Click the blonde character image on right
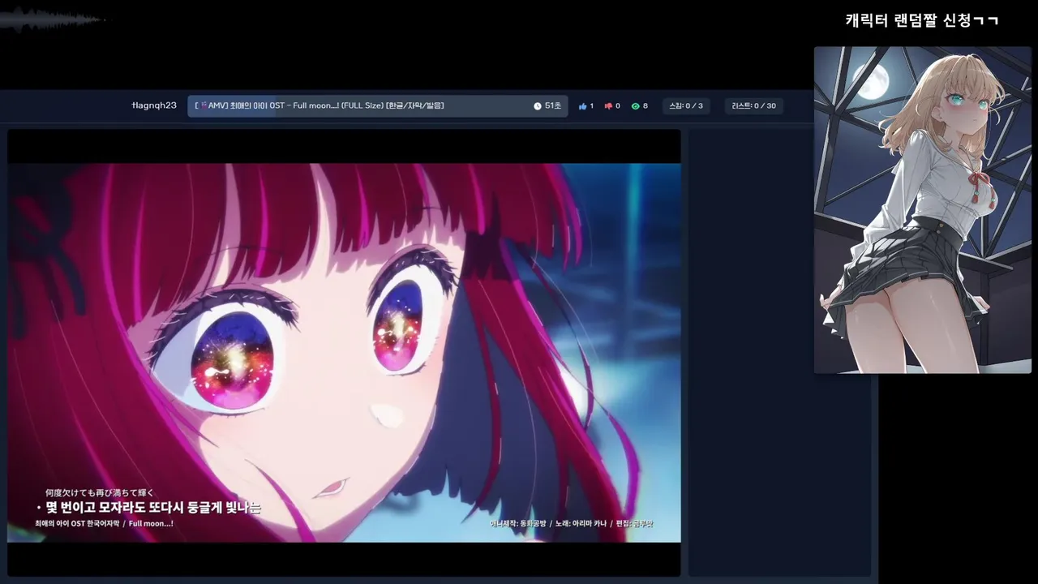The width and height of the screenshot is (1038, 584). pos(922,210)
